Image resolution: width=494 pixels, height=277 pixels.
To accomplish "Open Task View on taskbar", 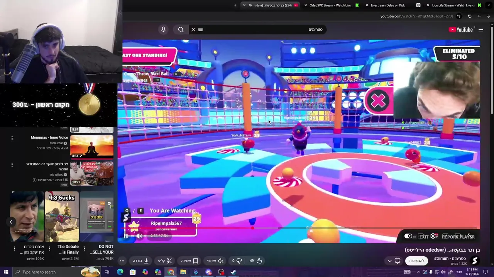I will tap(107, 272).
